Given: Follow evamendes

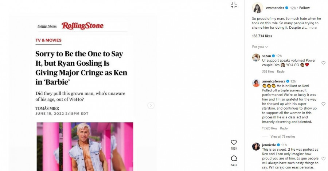Looking at the screenshot, I should pos(304,8).
